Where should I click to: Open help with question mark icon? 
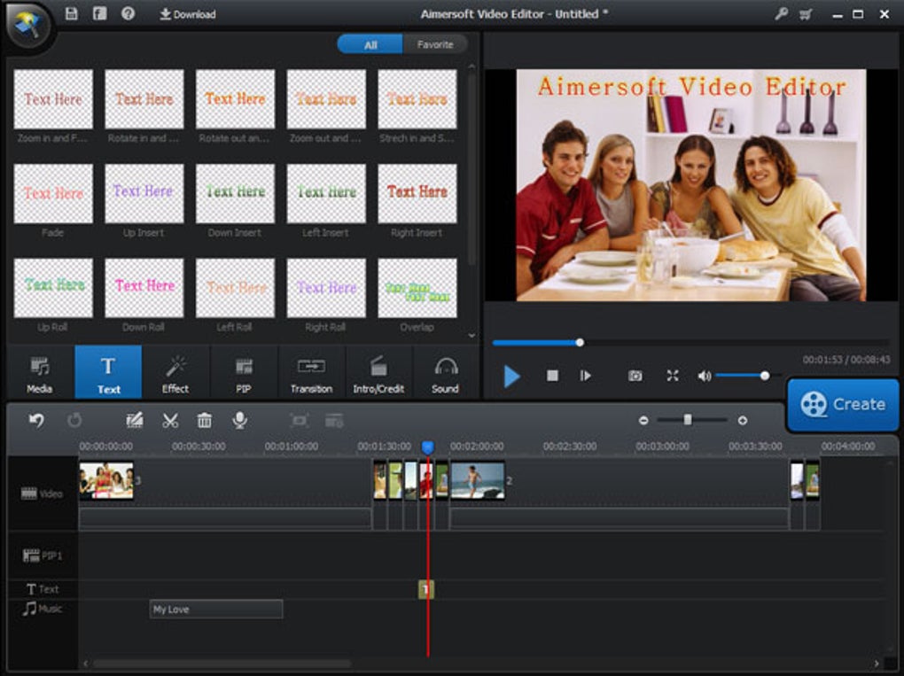click(129, 14)
